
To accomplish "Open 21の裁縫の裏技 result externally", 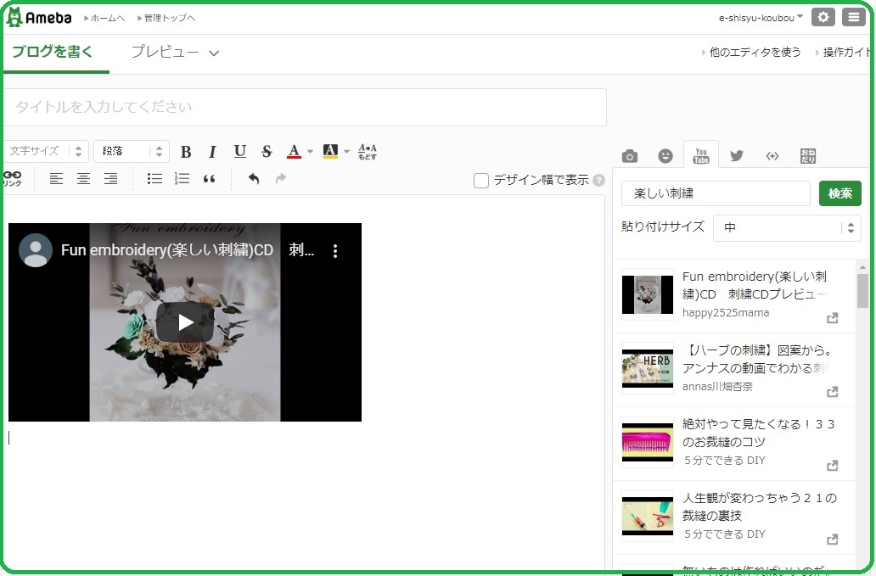I will (x=833, y=540).
